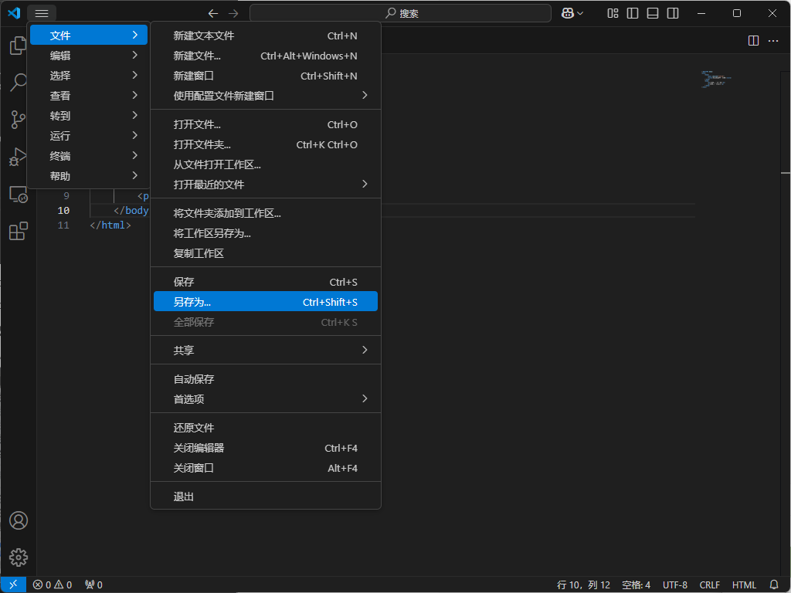Open Source Control view
The height and width of the screenshot is (593, 791).
(x=19, y=120)
